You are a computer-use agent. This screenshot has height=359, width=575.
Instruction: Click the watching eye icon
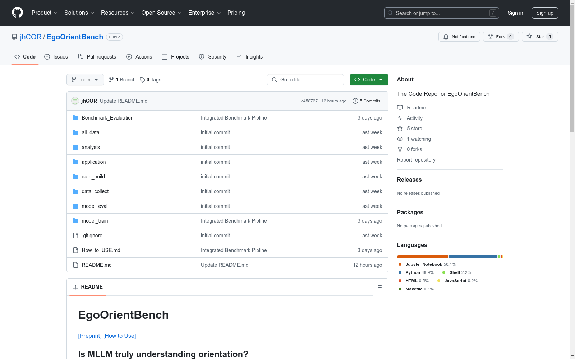pyautogui.click(x=400, y=139)
